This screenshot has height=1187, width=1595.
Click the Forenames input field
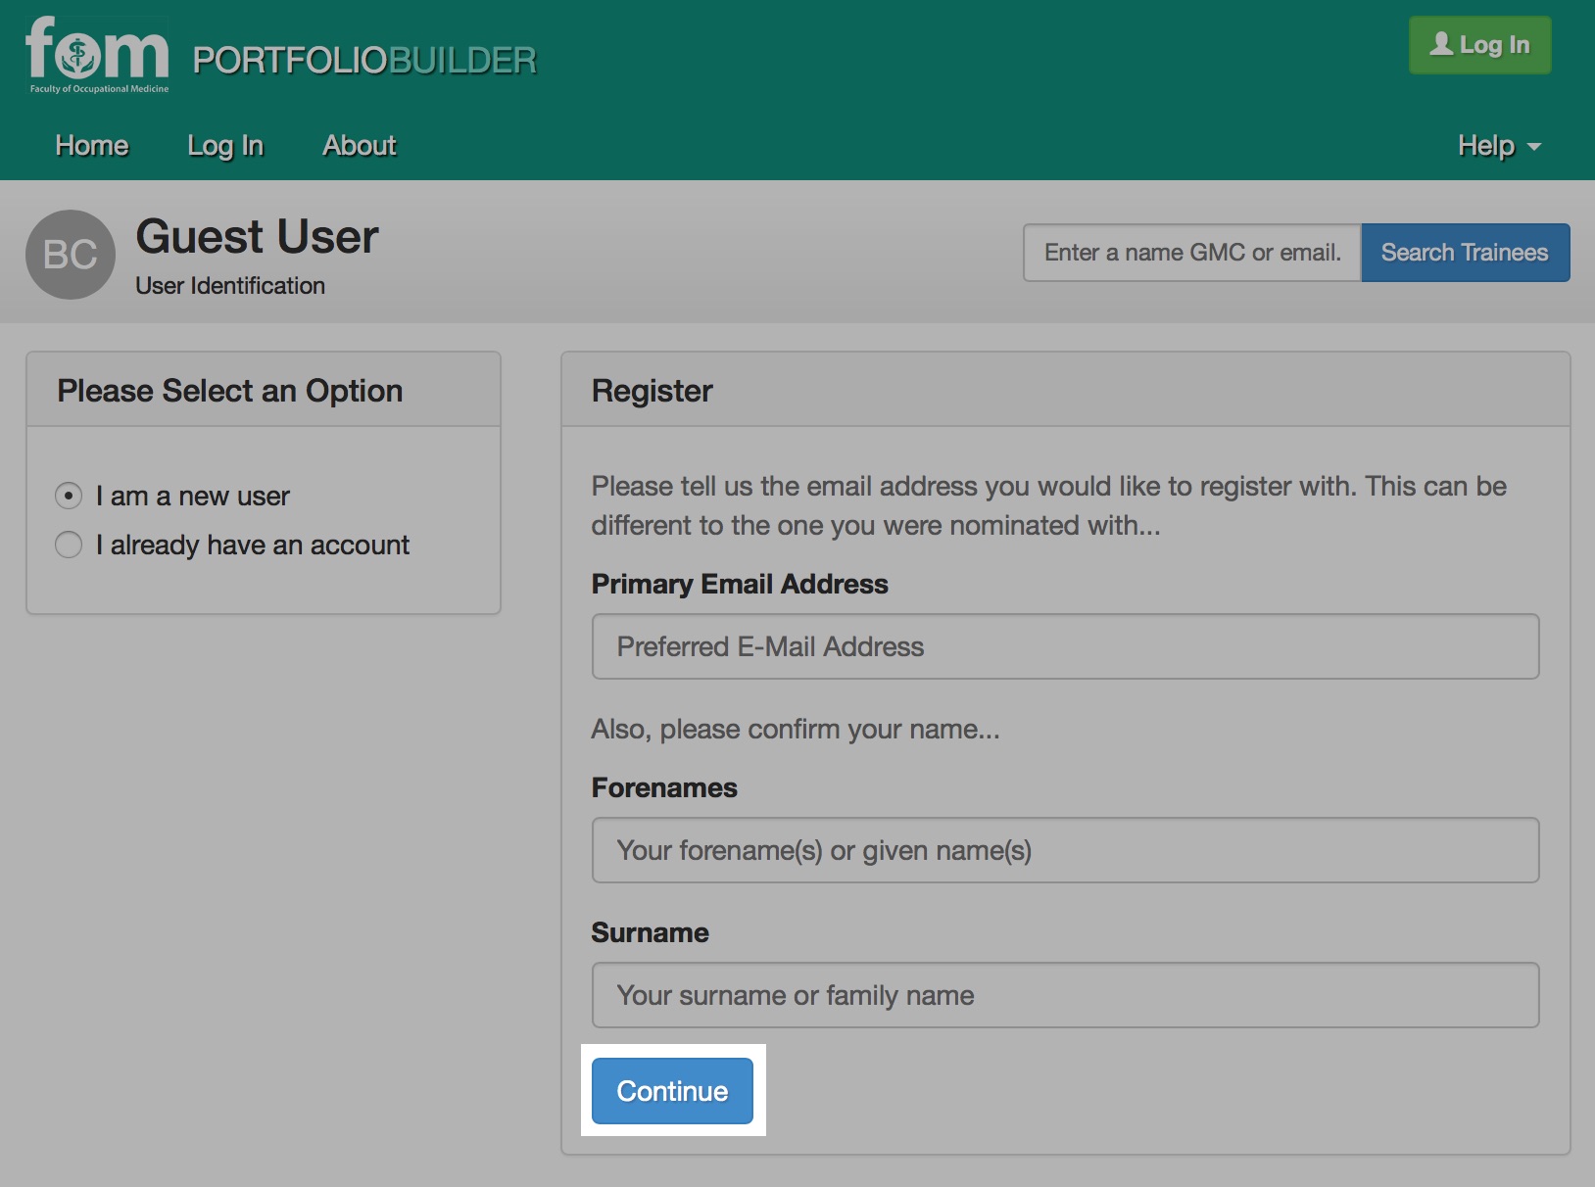point(1065,850)
